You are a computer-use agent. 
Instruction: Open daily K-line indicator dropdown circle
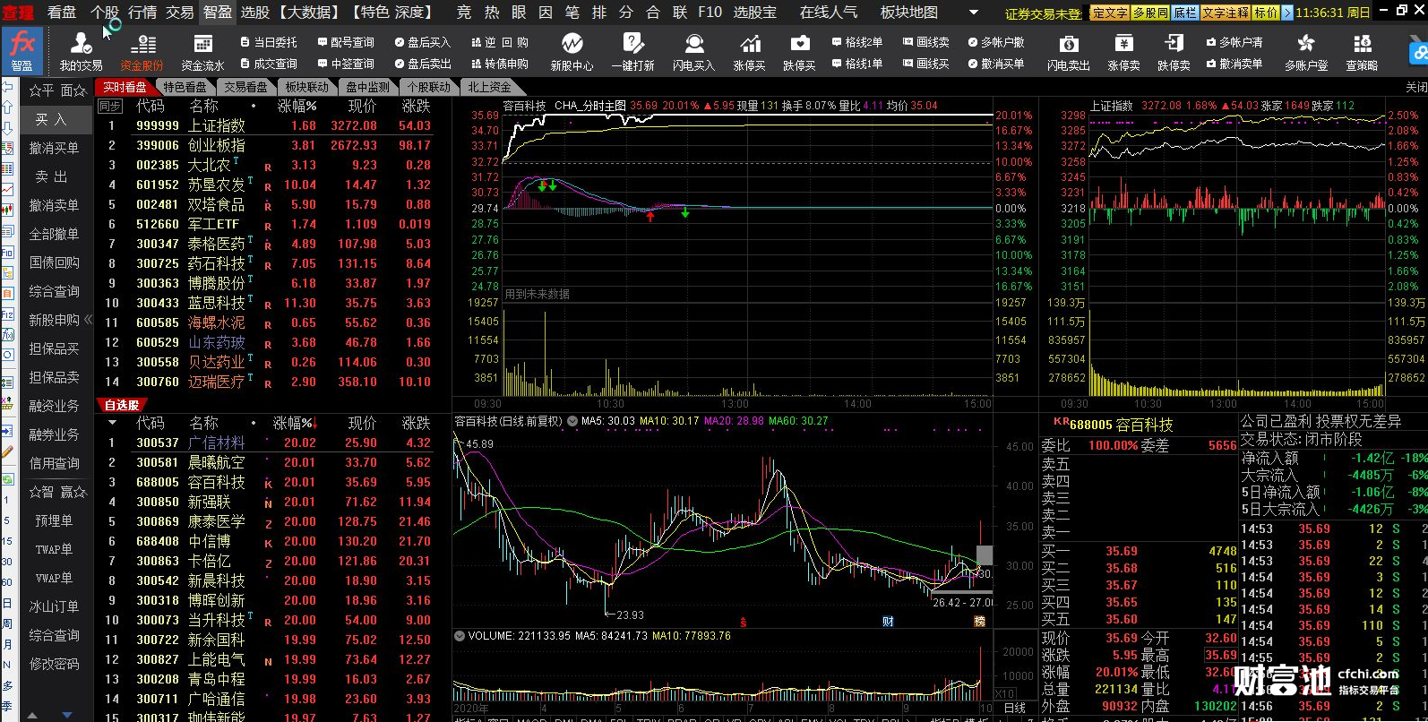click(572, 421)
